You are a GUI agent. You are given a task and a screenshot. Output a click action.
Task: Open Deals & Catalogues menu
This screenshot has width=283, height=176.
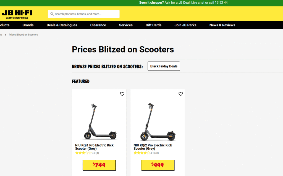click(x=62, y=25)
